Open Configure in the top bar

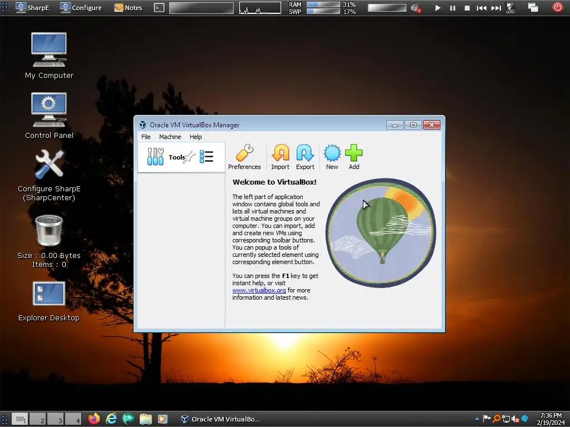pyautogui.click(x=81, y=8)
